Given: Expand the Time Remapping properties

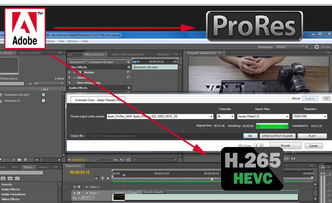Looking at the screenshot, I should (69, 83).
